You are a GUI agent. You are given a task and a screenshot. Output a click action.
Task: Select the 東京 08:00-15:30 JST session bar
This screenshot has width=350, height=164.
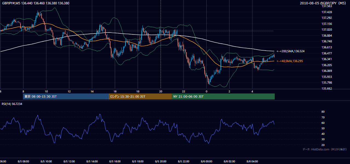coord(66,96)
